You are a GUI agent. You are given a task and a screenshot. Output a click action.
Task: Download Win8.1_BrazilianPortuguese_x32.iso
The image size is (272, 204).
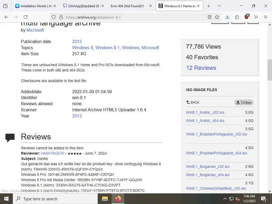pyautogui.click(x=216, y=134)
